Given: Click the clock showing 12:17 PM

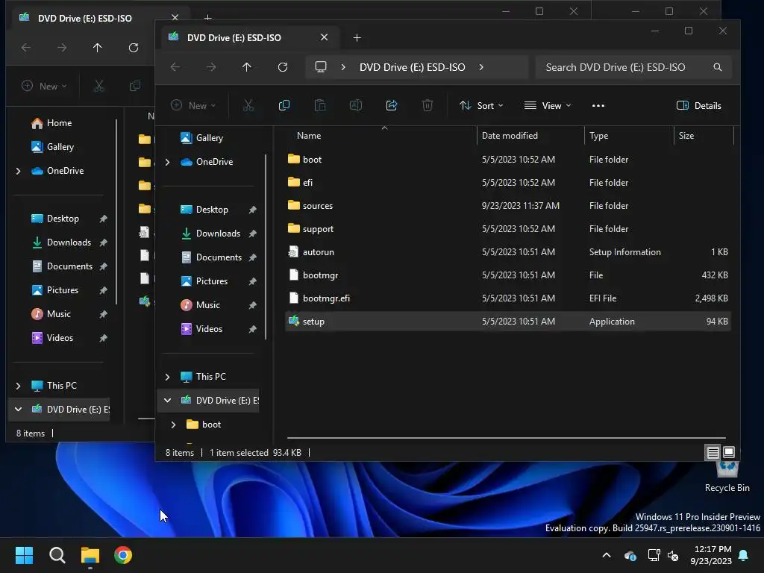Looking at the screenshot, I should pos(712,549).
